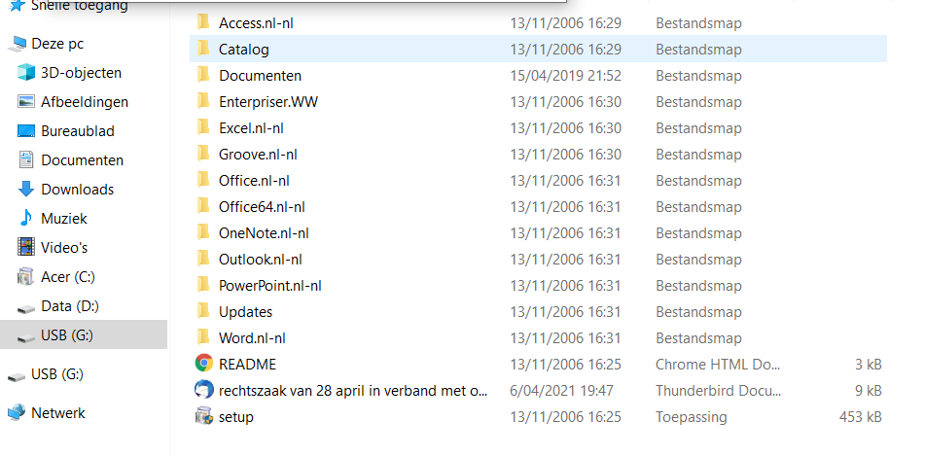Select highlighted USB (G:) under Deze pc
Screen dimensions: 925x456
[x=66, y=334]
